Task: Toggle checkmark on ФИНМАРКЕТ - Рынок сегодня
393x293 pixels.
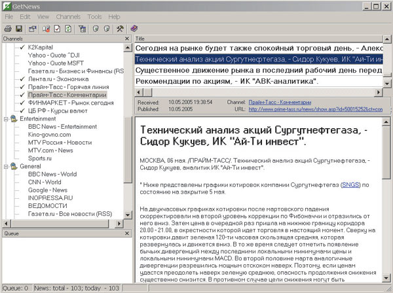Action: 22,103
